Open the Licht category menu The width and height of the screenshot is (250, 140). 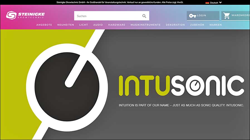[x=84, y=25]
